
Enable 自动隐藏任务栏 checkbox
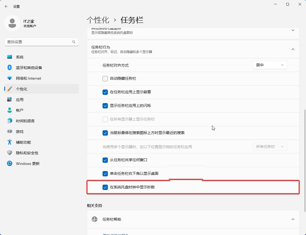pyautogui.click(x=105, y=78)
